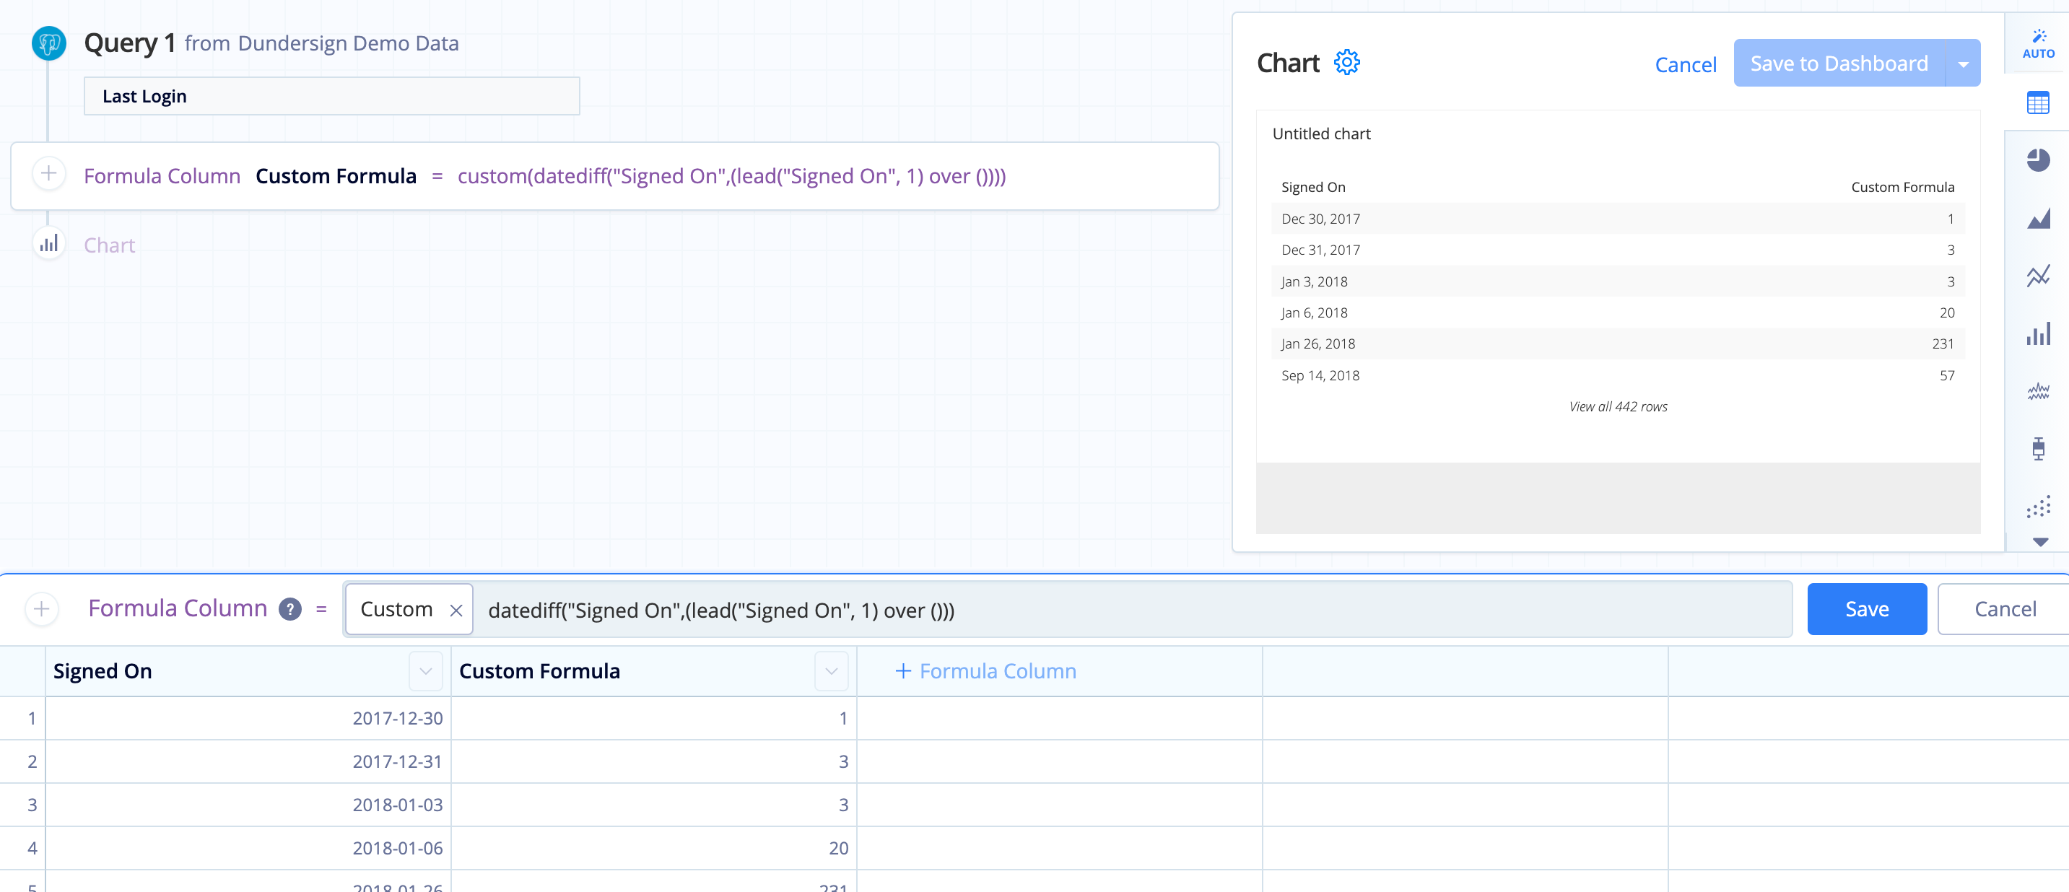Click value 20 in Custom Formula column
The height and width of the screenshot is (892, 2069).
coord(655,849)
